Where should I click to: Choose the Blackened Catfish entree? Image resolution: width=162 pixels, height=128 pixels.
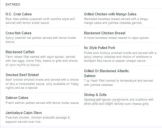coord(20,52)
